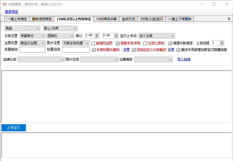Close the tab panel with X button
This screenshot has width=233, height=161.
coord(229,19)
